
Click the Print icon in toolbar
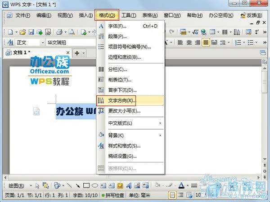(x=59, y=32)
